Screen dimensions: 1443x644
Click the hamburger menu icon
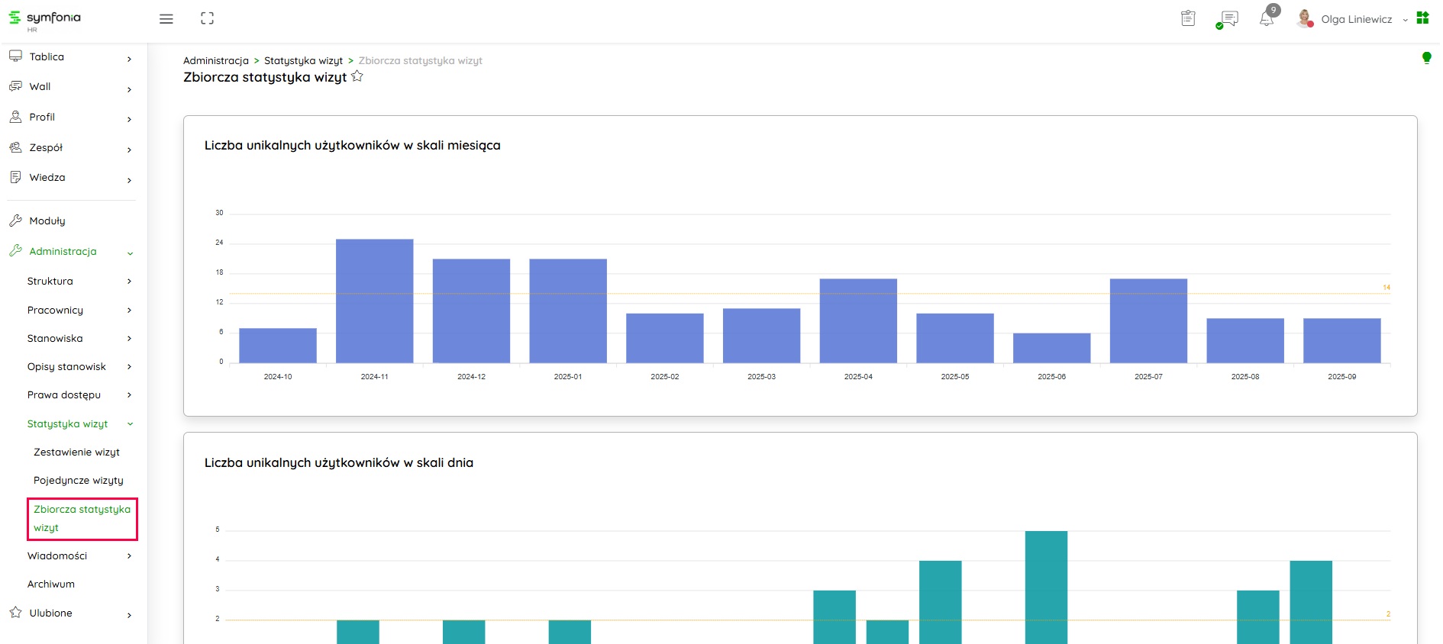166,19
